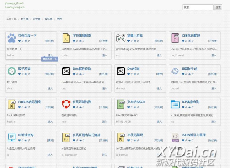Open the 骰子游戏 title link

point(24,69)
